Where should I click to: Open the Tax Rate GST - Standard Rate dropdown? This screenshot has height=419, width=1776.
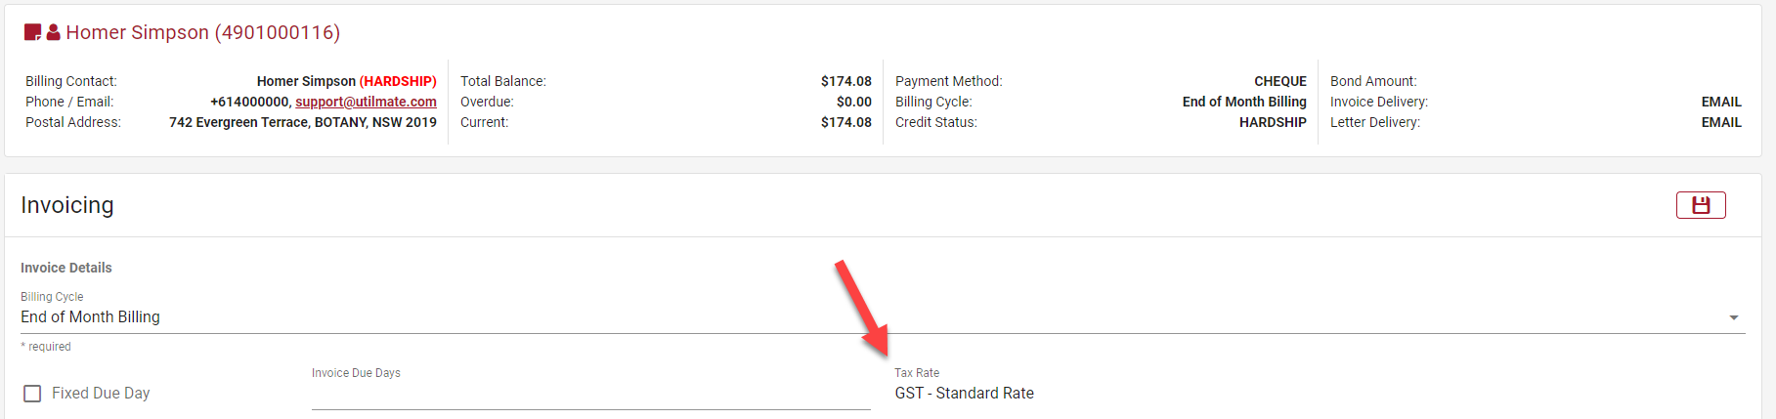point(964,393)
